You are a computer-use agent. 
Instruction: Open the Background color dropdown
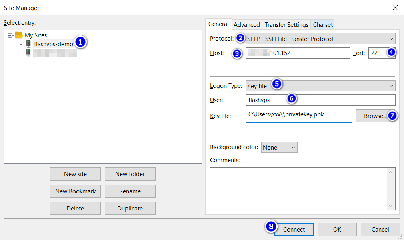click(279, 147)
